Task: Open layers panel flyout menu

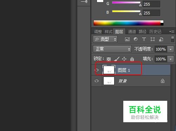Action: 172,31
